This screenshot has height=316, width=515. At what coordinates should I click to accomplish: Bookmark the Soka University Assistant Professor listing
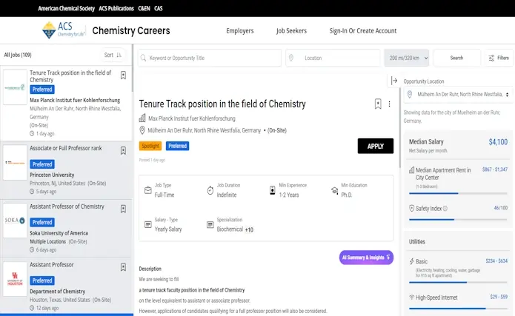click(123, 209)
